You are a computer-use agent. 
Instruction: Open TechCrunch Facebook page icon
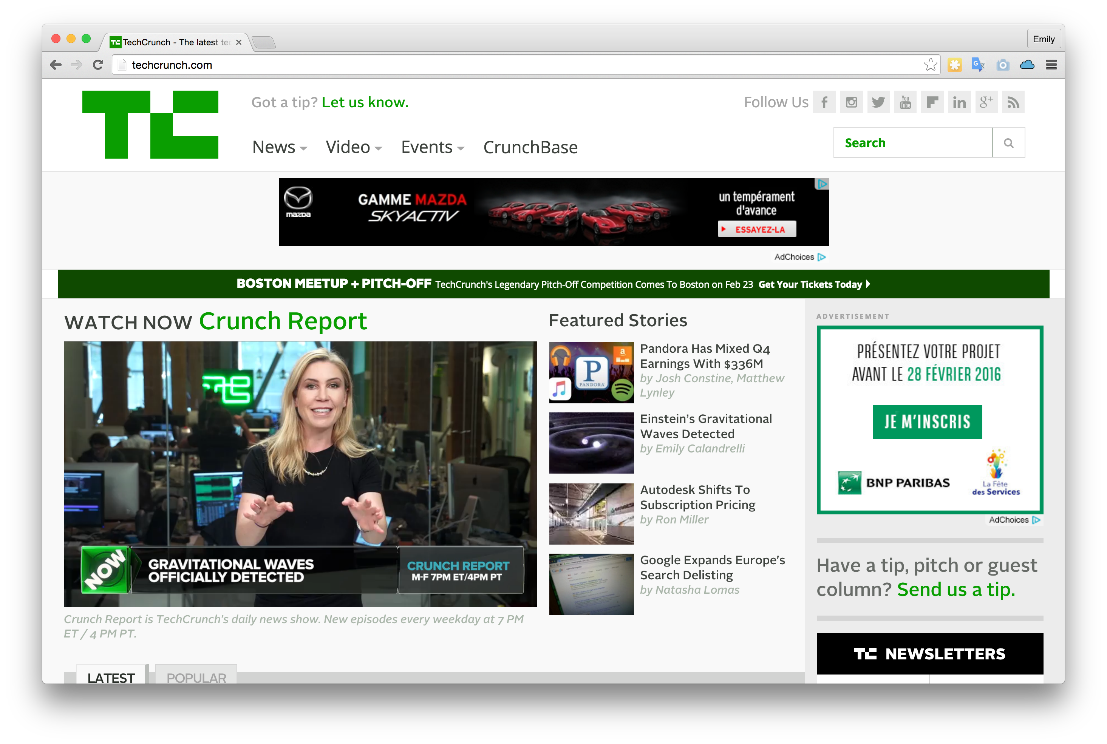[824, 102]
